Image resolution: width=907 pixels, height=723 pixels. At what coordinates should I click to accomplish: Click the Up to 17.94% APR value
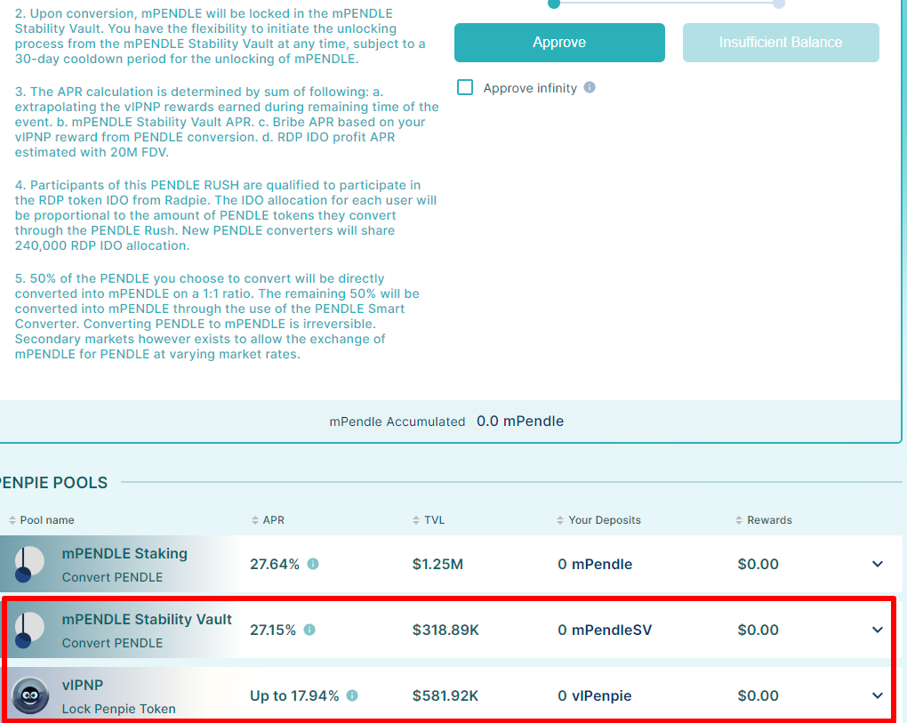[294, 695]
